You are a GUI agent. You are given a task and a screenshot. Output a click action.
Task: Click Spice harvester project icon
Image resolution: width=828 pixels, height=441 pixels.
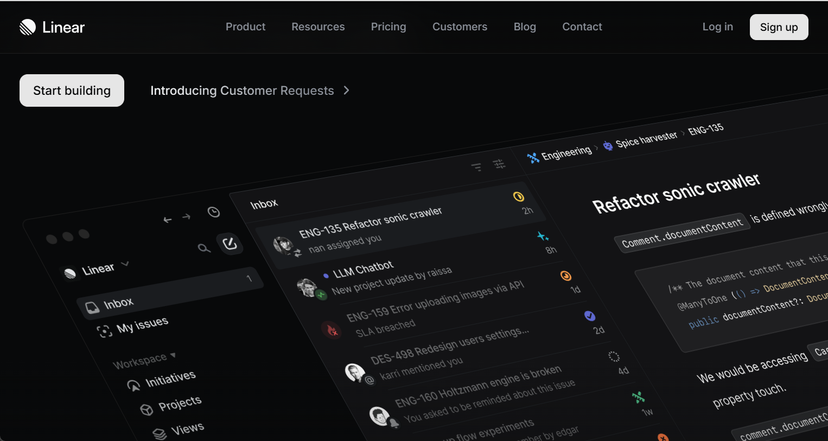(x=608, y=145)
